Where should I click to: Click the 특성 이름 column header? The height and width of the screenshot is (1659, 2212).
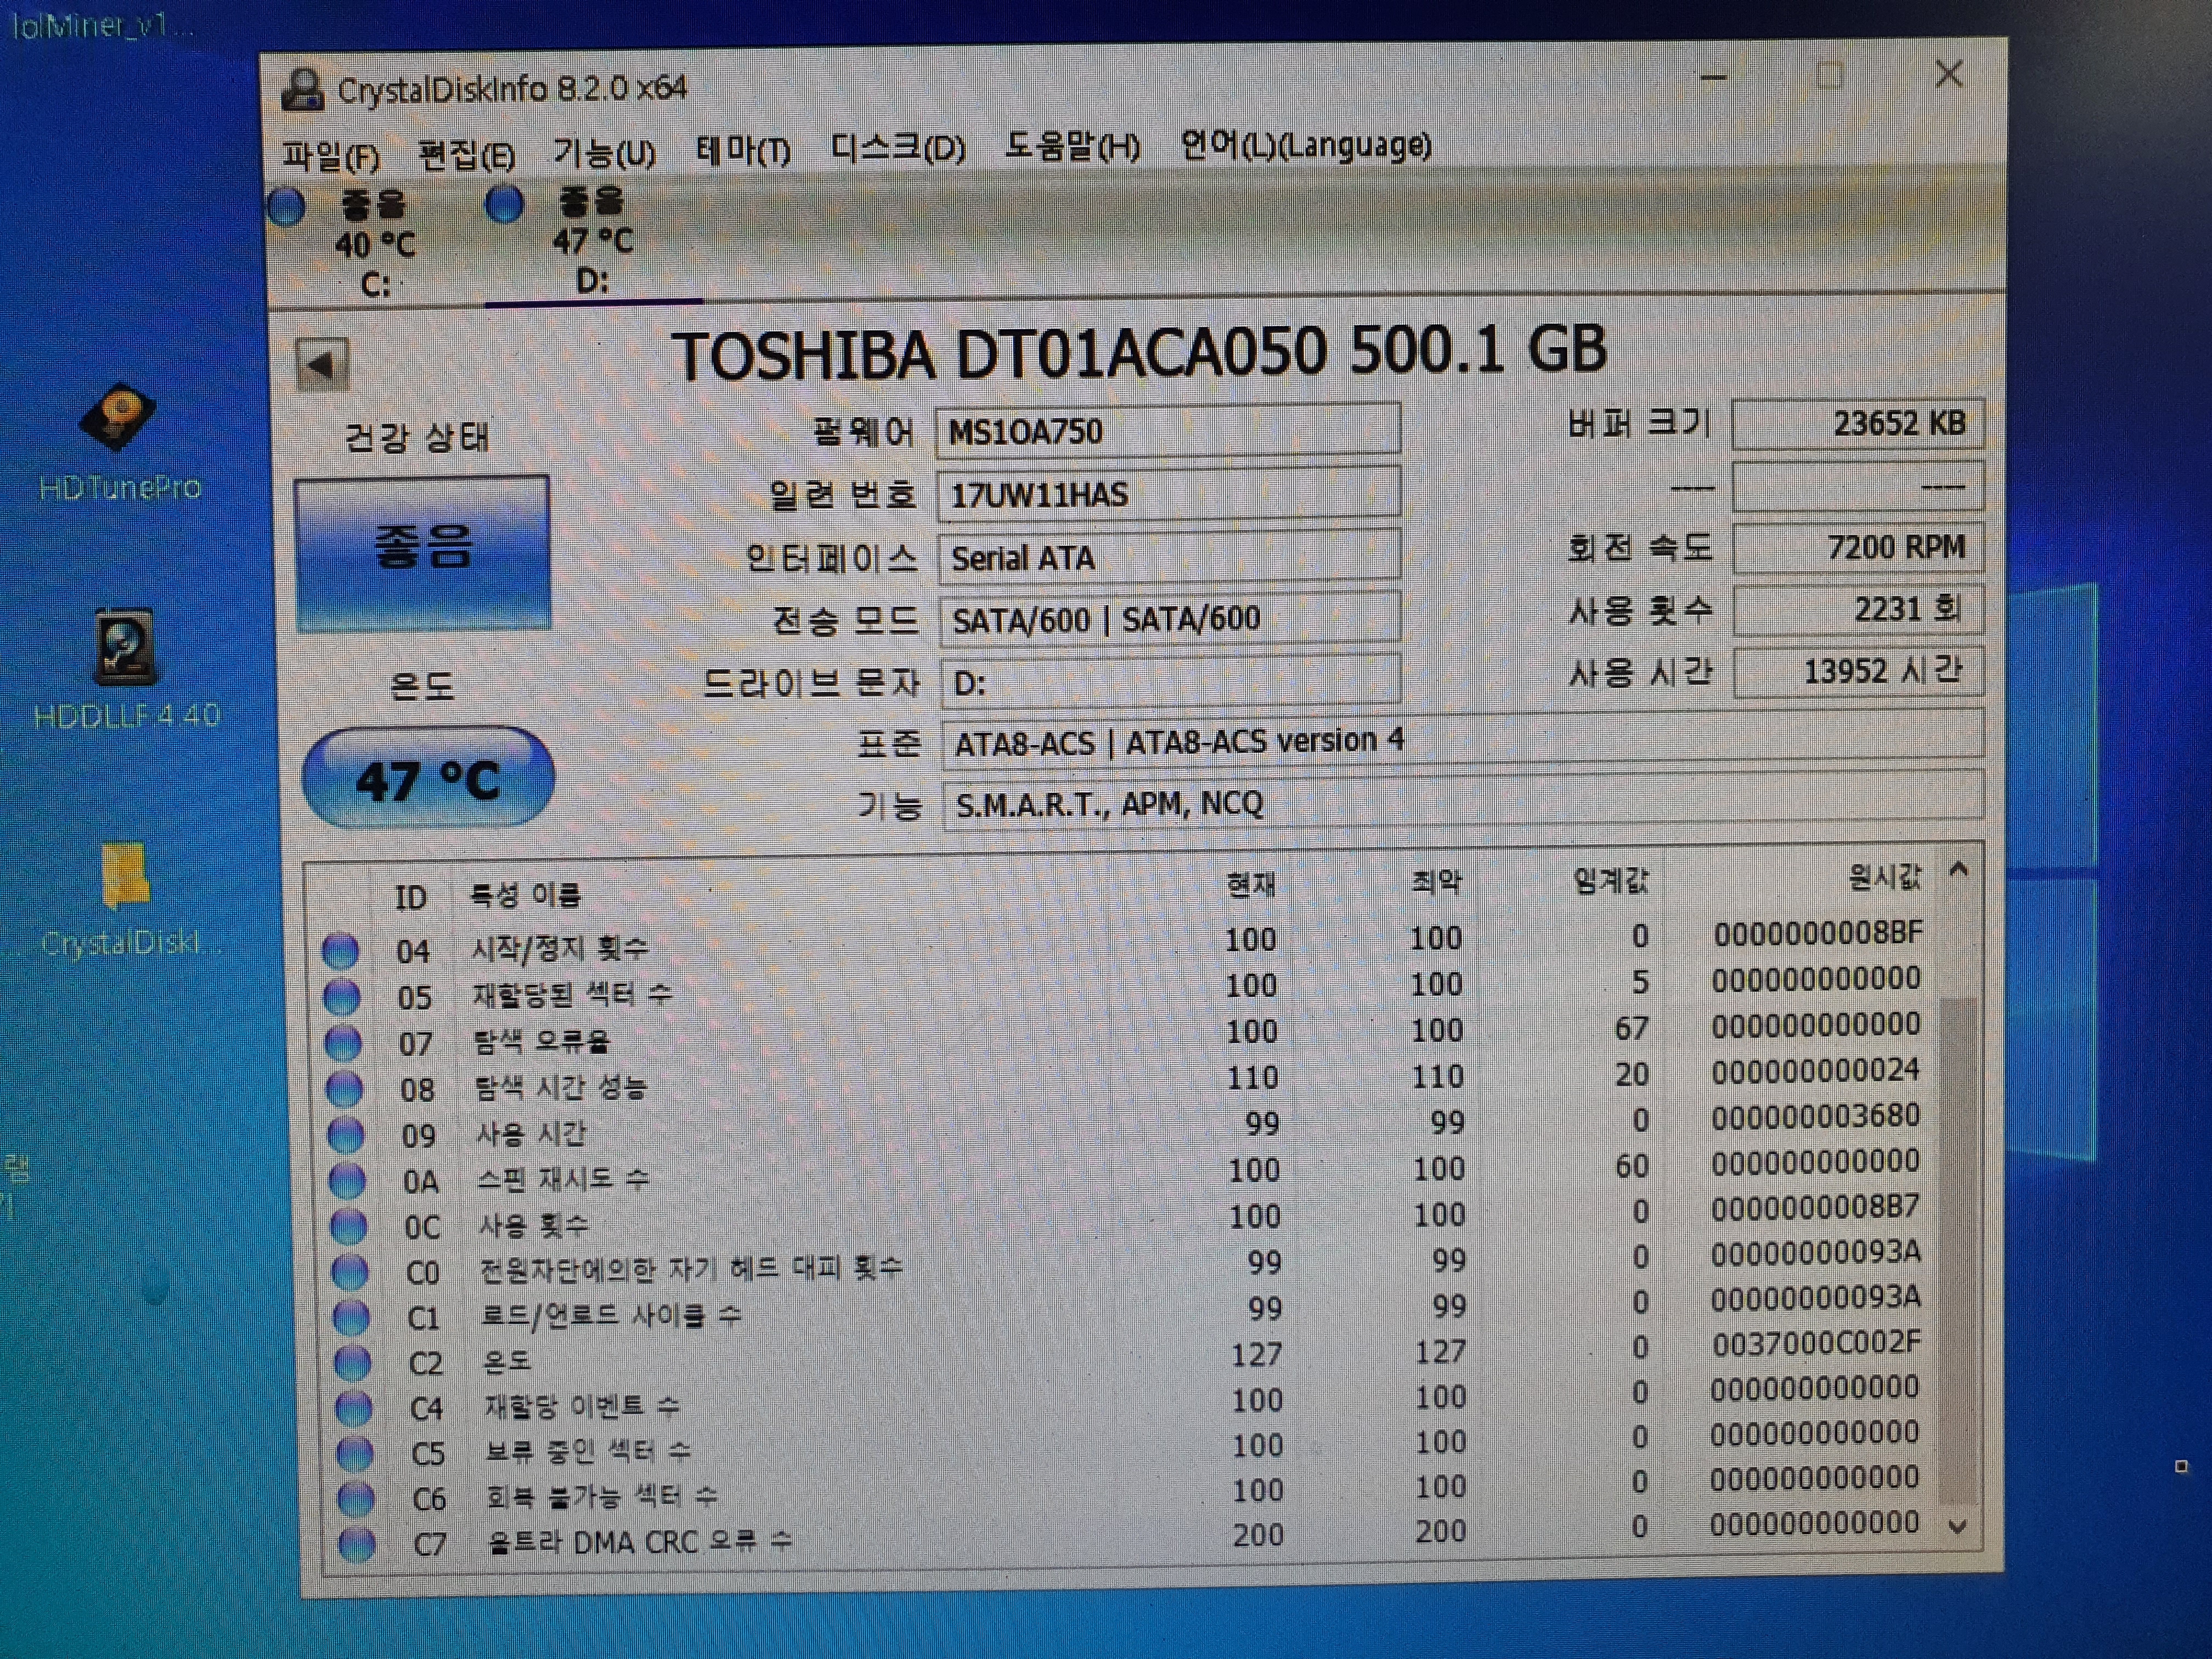[x=526, y=894]
